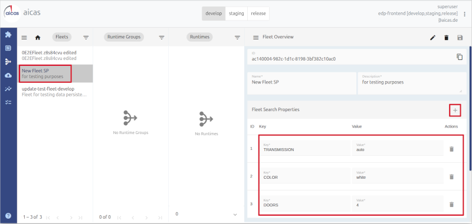Edit the DOORS key field
This screenshot has width=472, height=224.
(305, 203)
